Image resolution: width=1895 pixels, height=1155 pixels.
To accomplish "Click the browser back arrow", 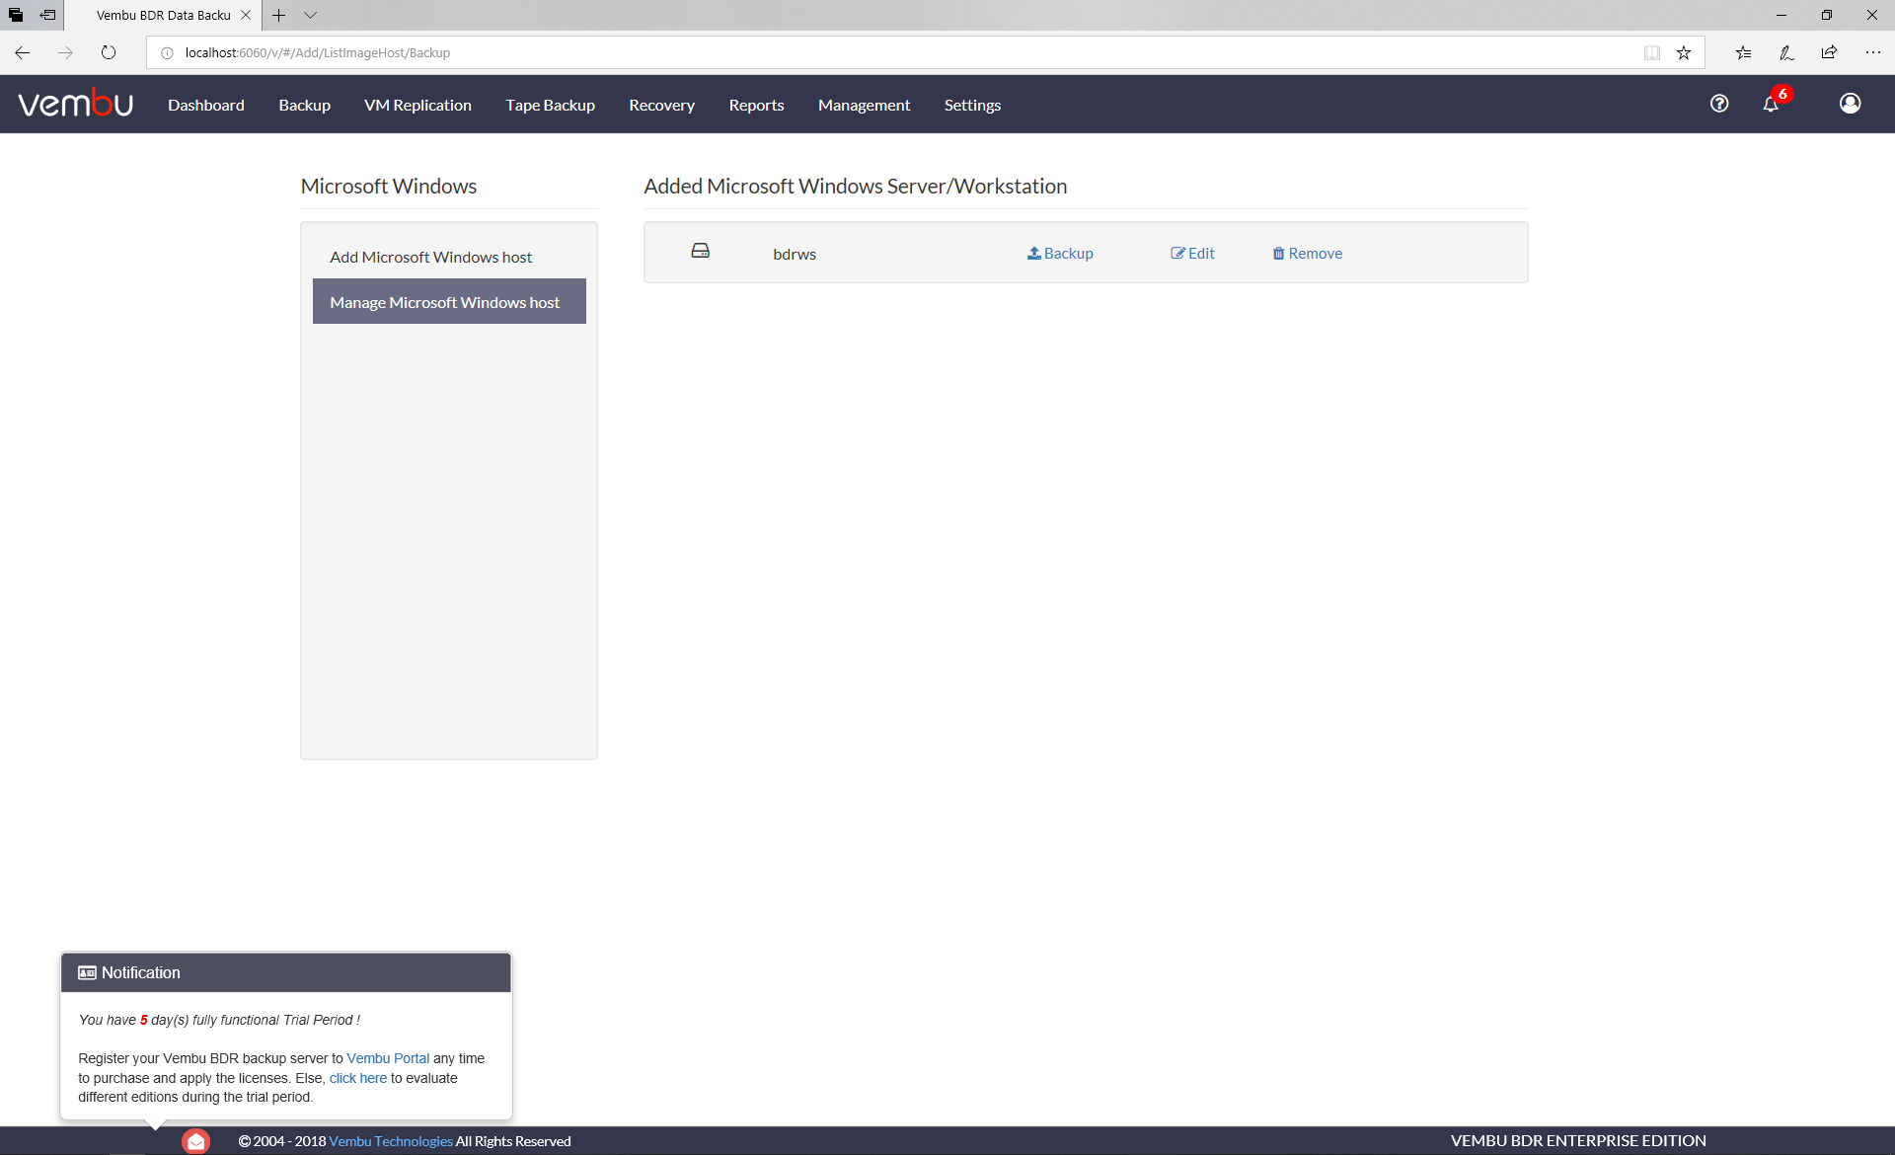I will coord(22,52).
